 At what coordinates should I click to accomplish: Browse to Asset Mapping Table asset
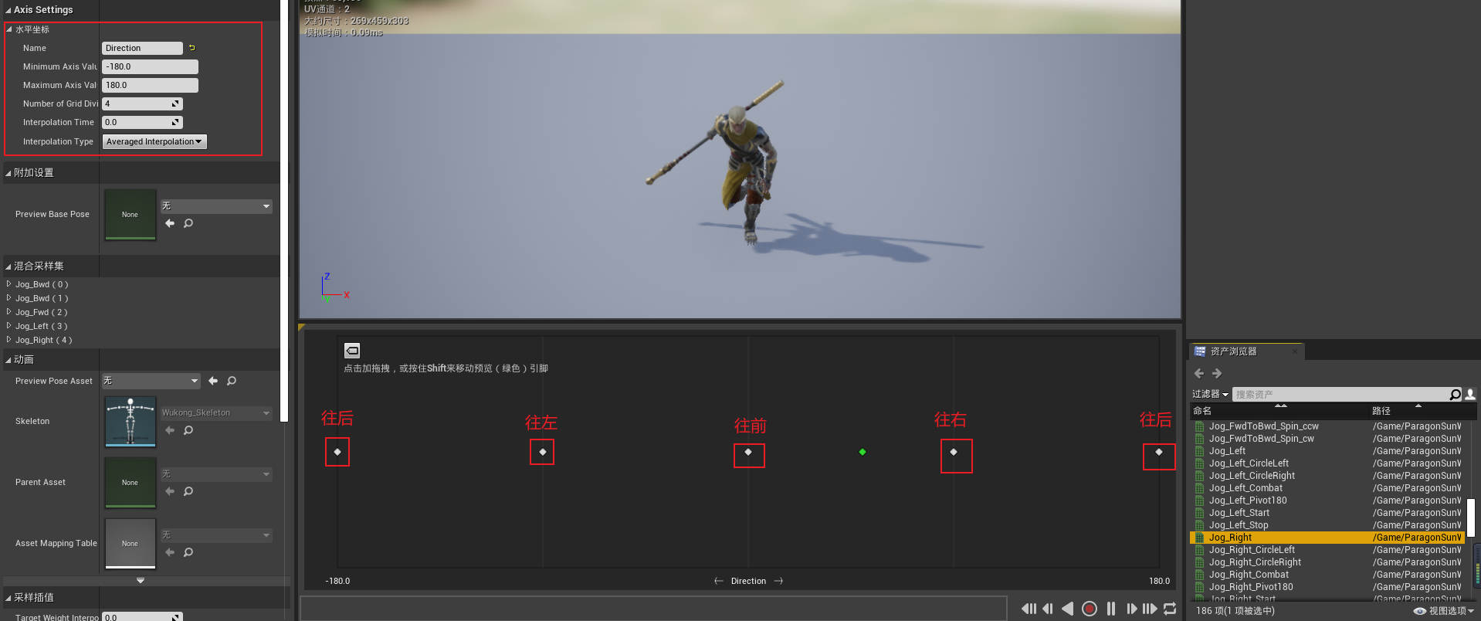(188, 552)
